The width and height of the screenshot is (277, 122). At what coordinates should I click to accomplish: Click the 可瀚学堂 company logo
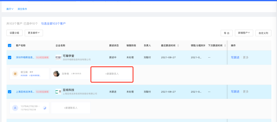click(58, 57)
